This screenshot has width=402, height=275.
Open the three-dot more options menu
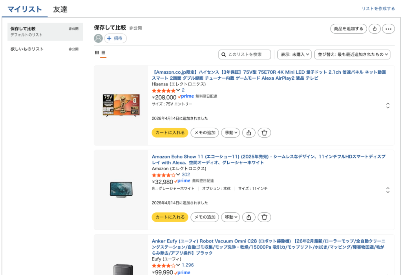click(x=388, y=29)
